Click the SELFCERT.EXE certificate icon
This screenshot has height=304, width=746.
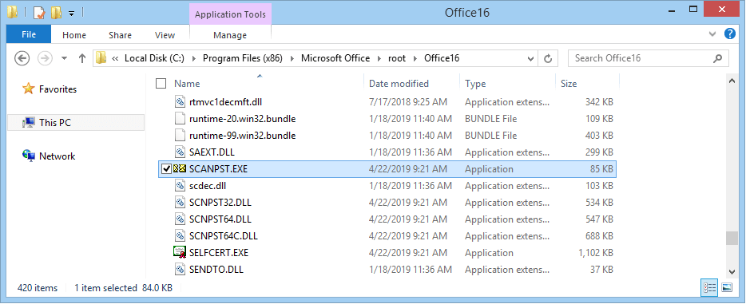[x=180, y=253]
